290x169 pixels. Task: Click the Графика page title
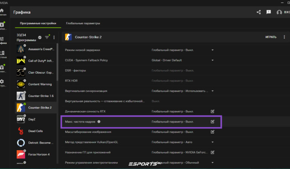tap(22, 12)
